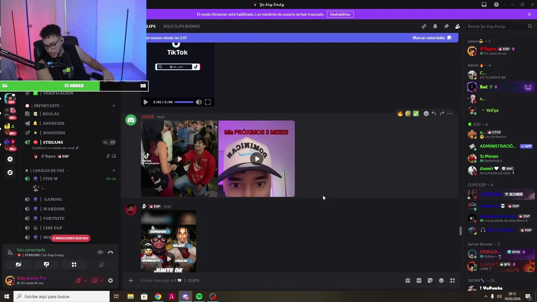Screen dimensions: 537x302
Task: Add a server with plus icon
Action: click(x=10, y=159)
